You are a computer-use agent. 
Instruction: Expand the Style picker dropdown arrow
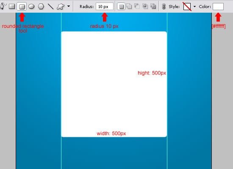(x=194, y=6)
